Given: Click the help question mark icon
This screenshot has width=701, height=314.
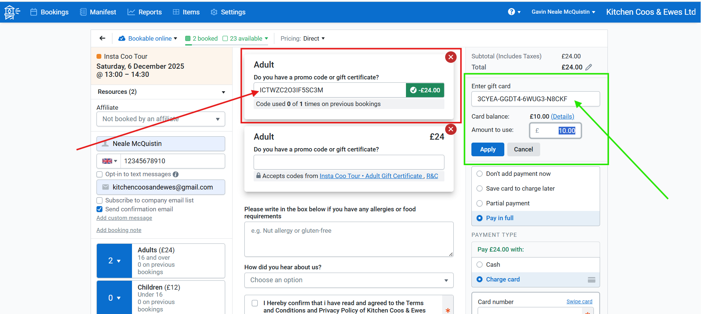Looking at the screenshot, I should pos(511,12).
